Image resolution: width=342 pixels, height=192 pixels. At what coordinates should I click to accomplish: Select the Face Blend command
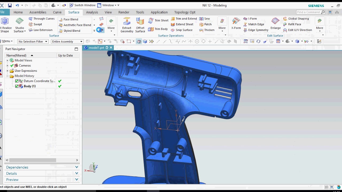(x=68, y=19)
